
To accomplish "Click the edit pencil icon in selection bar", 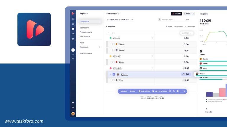I will click(170, 91).
